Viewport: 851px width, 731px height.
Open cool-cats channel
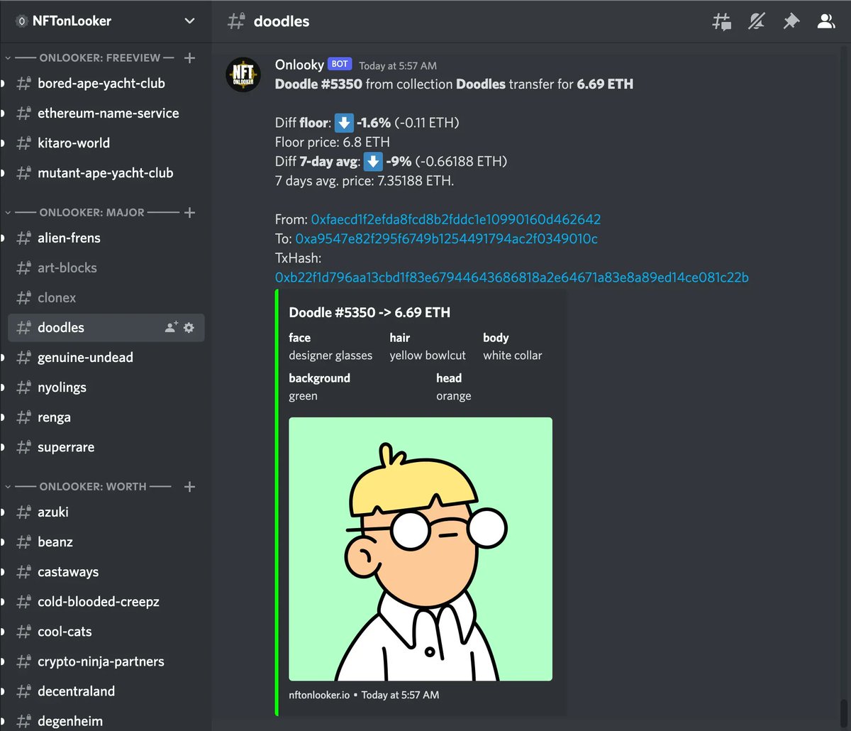106,631
